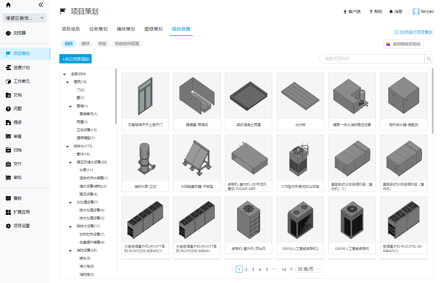Open 看板 dashboard icon in sidebar
The width and height of the screenshot is (443, 283).
8,199
